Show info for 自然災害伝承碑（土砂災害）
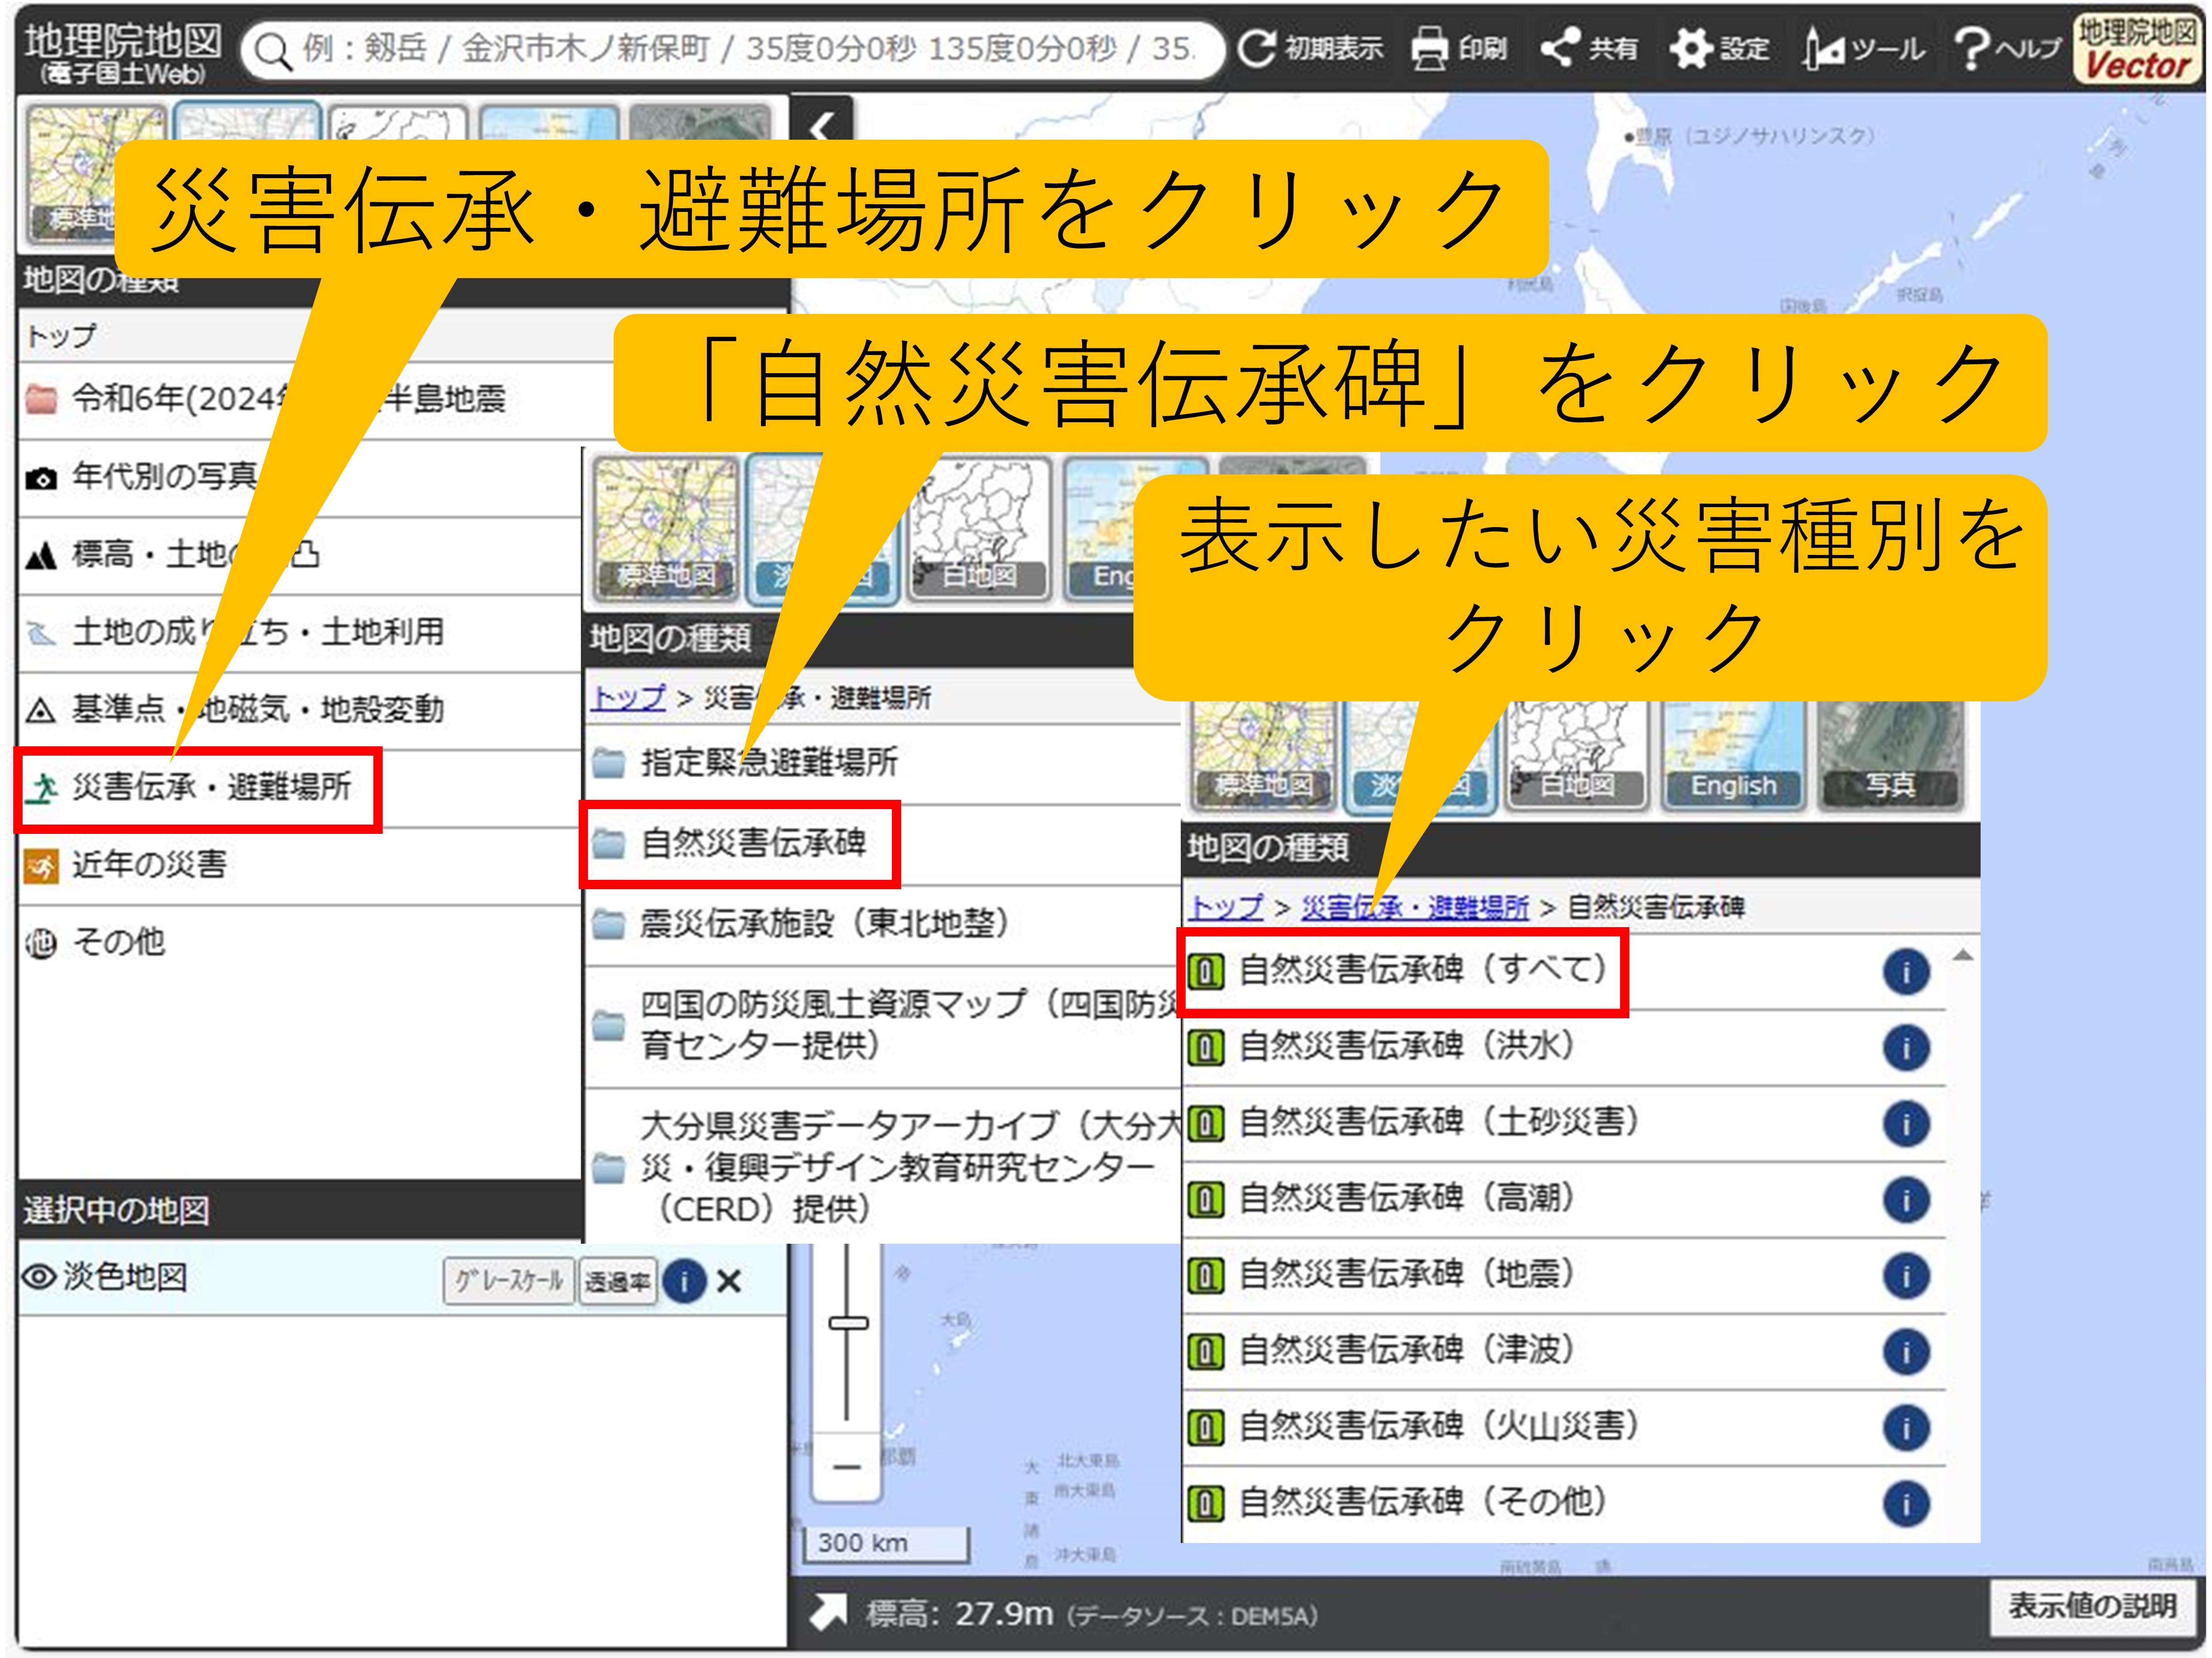The height and width of the screenshot is (1658, 2212). [1906, 1124]
